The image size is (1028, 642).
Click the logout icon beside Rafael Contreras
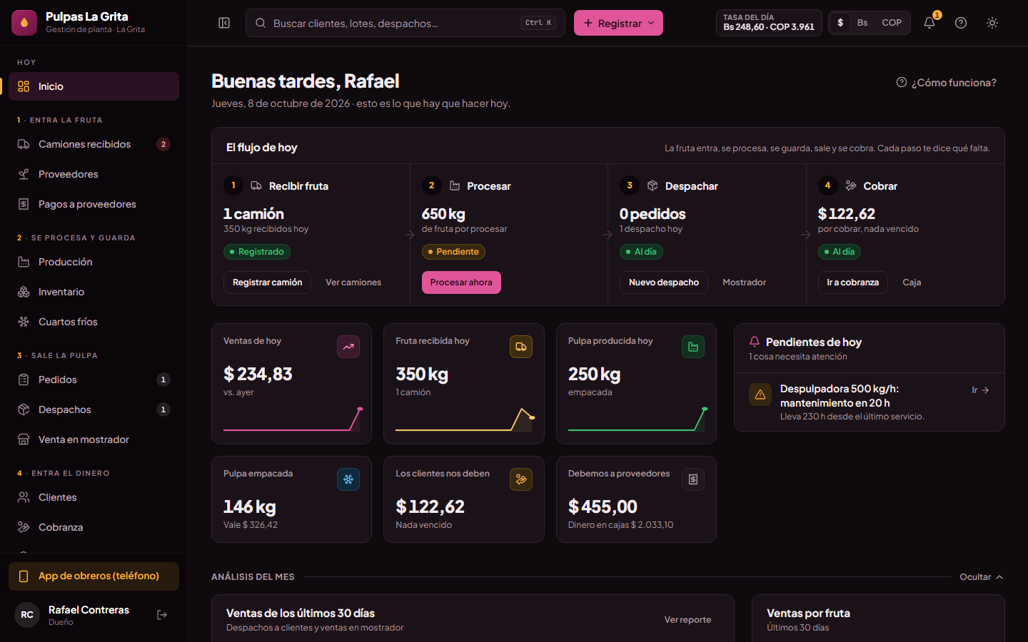[162, 615]
